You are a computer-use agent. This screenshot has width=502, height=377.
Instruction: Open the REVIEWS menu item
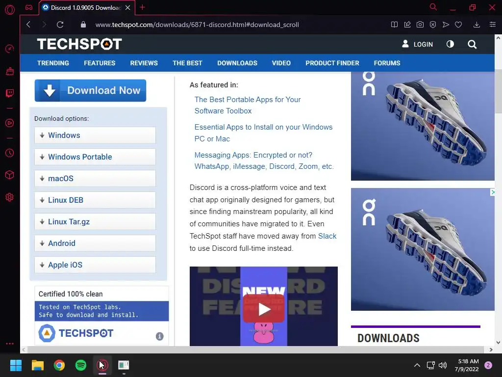[144, 63]
